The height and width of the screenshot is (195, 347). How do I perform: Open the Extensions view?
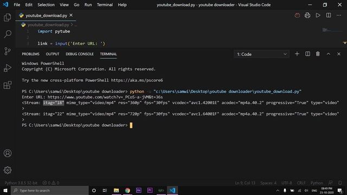tap(7, 85)
